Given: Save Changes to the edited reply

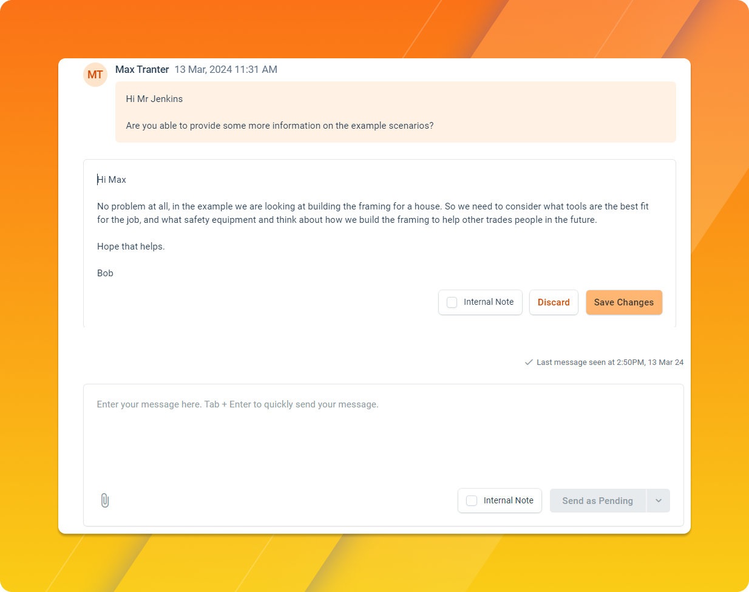Looking at the screenshot, I should tap(624, 302).
